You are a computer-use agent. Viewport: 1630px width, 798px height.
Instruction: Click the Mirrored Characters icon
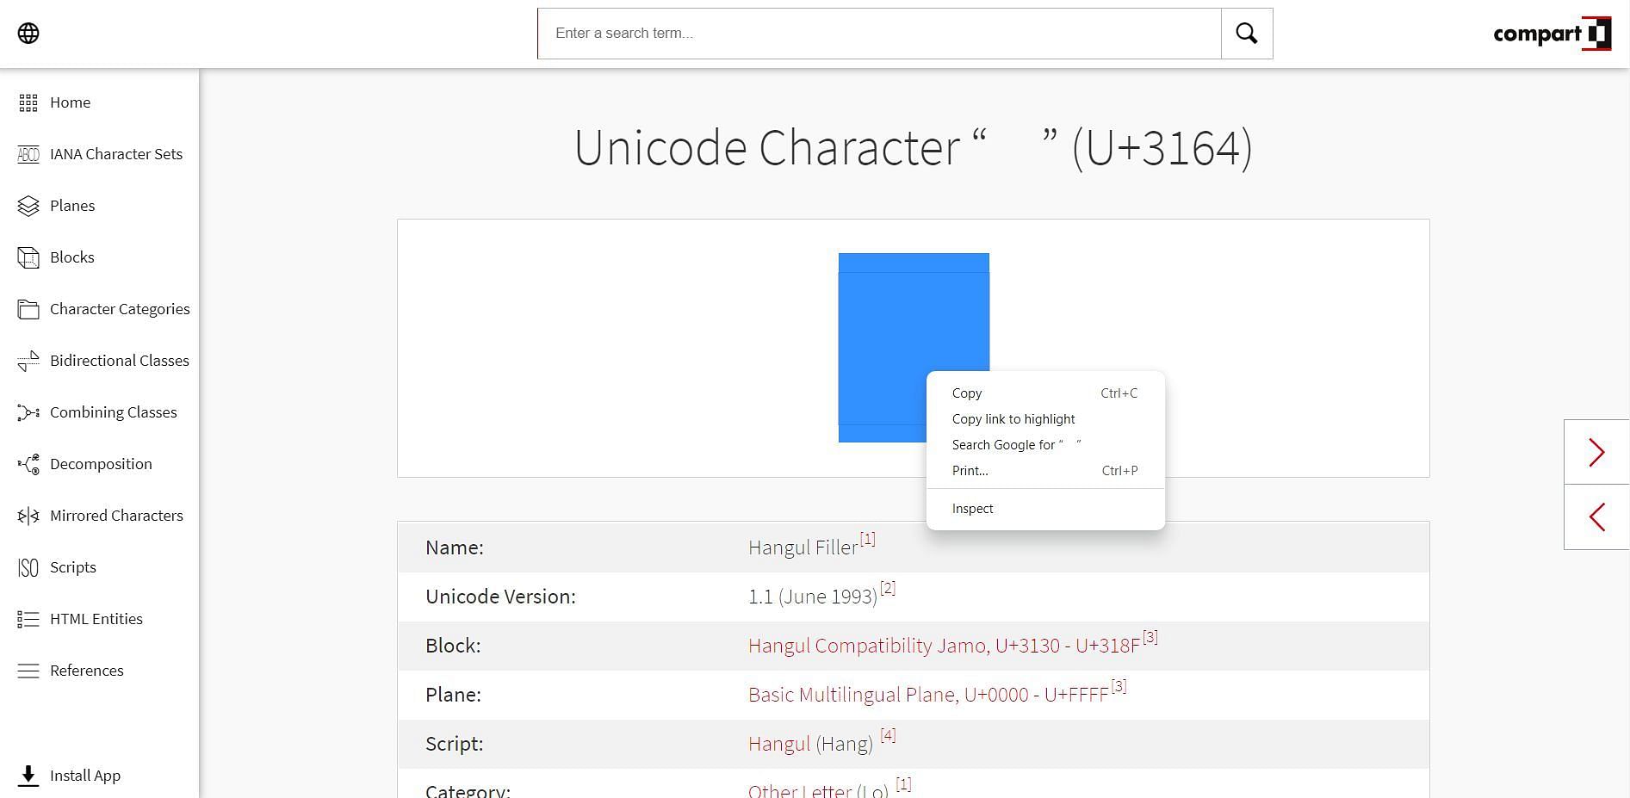28,516
